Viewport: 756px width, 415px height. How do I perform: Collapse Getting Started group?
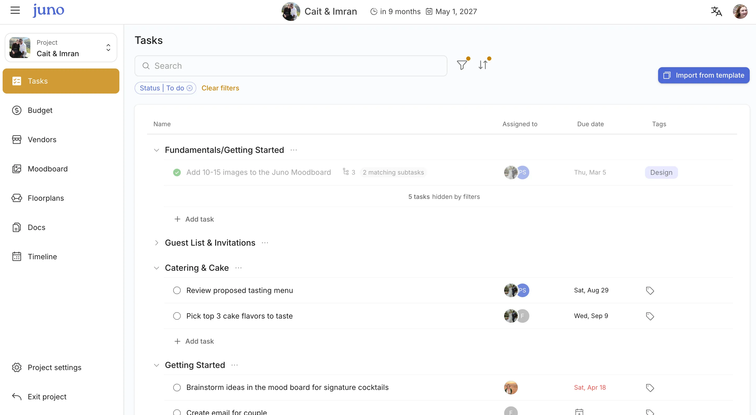point(157,365)
